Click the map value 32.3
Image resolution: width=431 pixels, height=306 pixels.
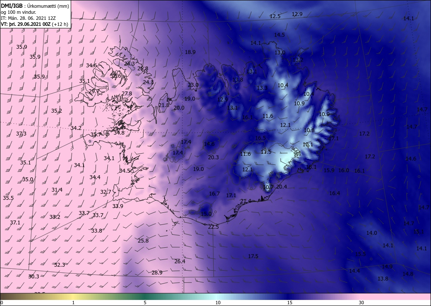click(x=59, y=265)
